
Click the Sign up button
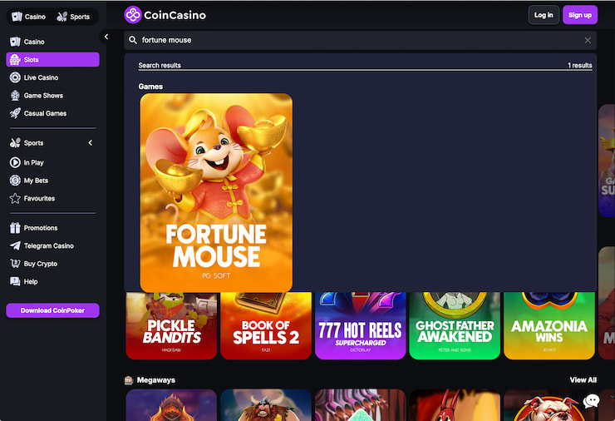click(580, 15)
